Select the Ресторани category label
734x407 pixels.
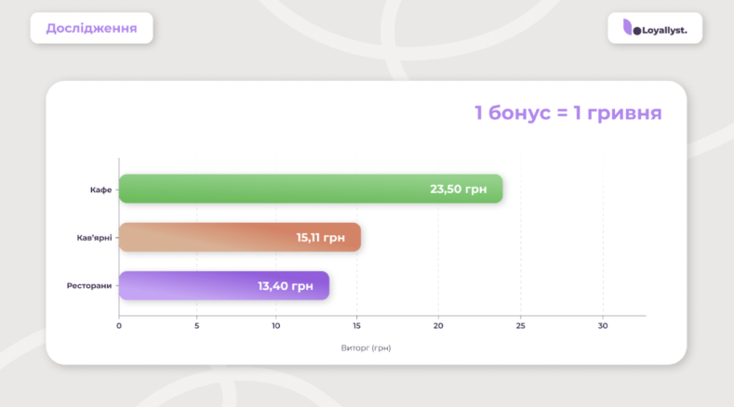pos(89,286)
